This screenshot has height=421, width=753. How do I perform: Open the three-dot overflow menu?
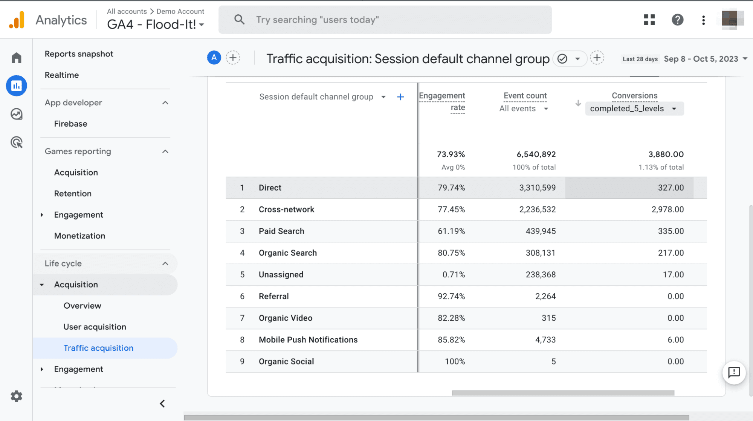pos(703,20)
